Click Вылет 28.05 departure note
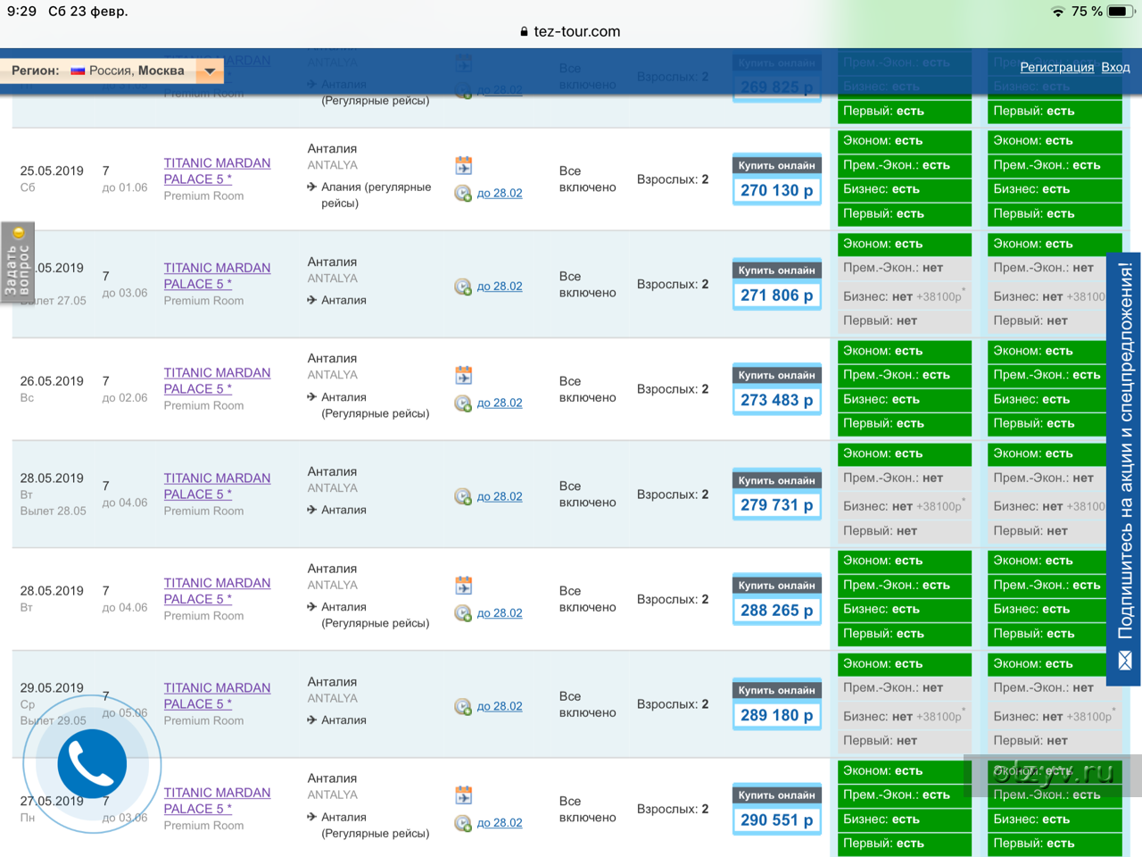Viewport: 1142px width, 857px height. click(x=54, y=512)
